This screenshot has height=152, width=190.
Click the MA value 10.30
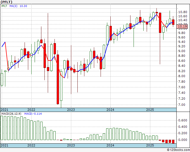click(x=23, y=6)
